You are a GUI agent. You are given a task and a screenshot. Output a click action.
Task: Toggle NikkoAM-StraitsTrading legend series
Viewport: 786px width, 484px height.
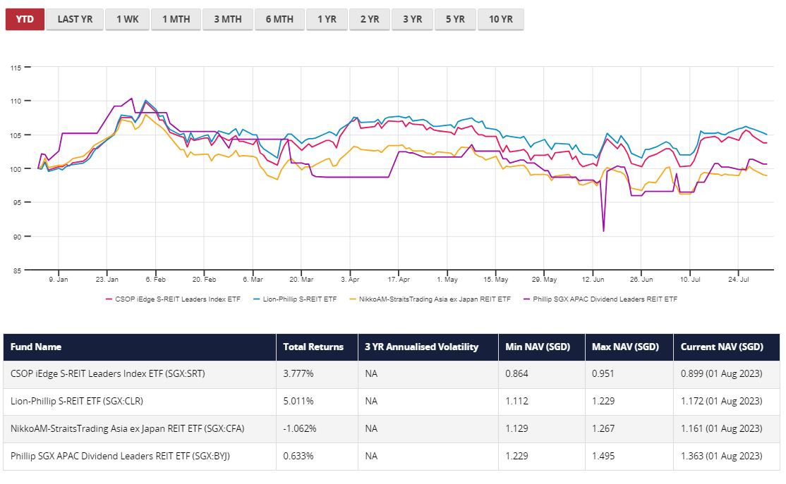(x=430, y=299)
